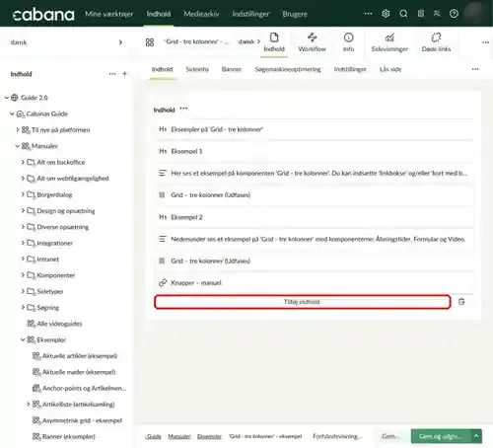Open the page Info panel
Viewport: 493px width, 448px height.
[x=348, y=42]
